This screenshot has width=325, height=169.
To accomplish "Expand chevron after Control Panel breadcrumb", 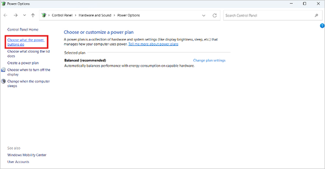I will 75,15.
